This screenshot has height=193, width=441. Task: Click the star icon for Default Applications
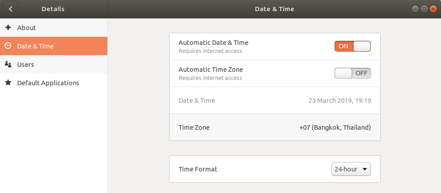[x=8, y=83]
